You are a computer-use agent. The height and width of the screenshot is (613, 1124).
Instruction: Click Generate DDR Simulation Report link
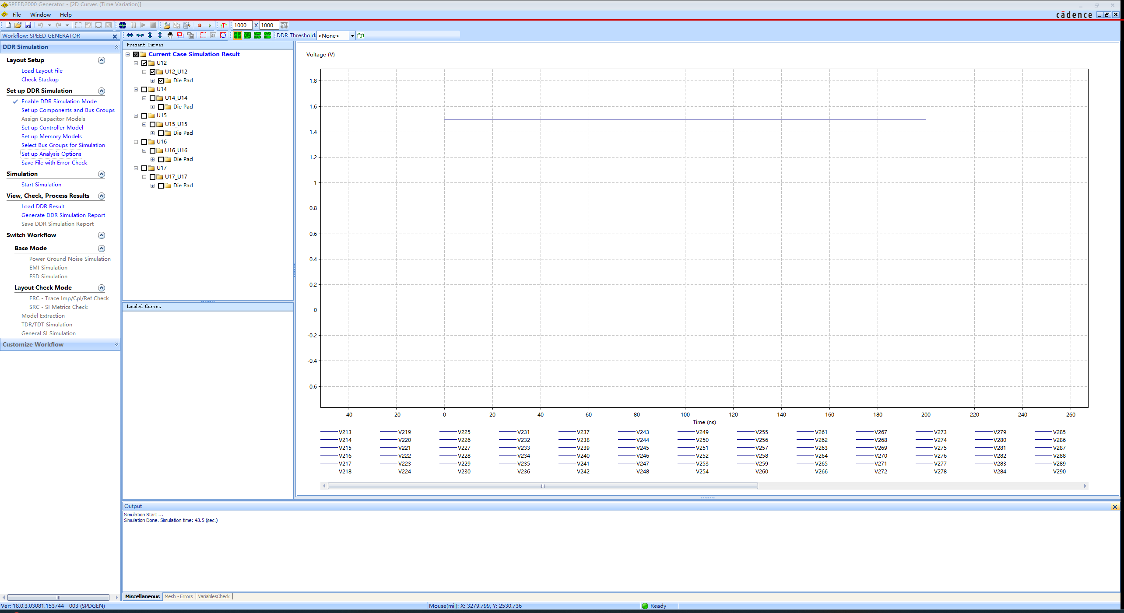click(x=63, y=215)
